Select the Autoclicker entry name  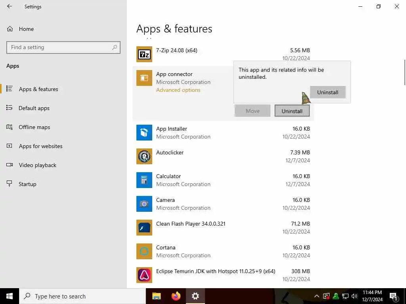pyautogui.click(x=170, y=152)
